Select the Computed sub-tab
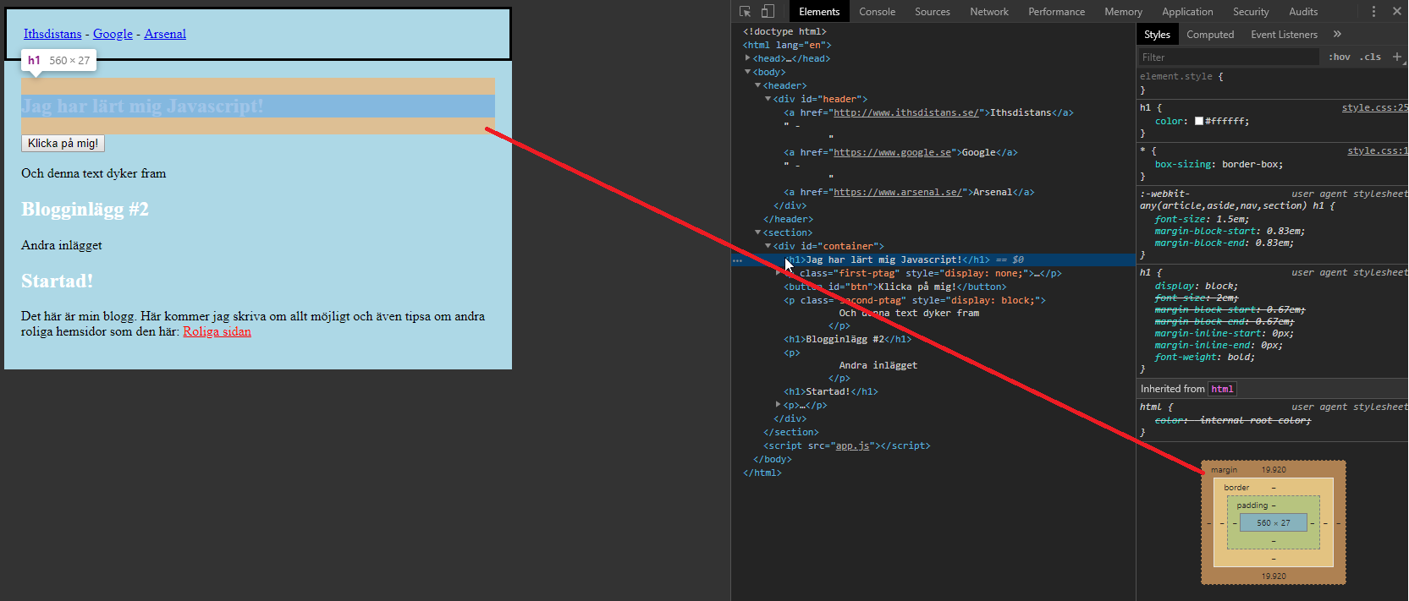The width and height of the screenshot is (1409, 601). point(1210,34)
